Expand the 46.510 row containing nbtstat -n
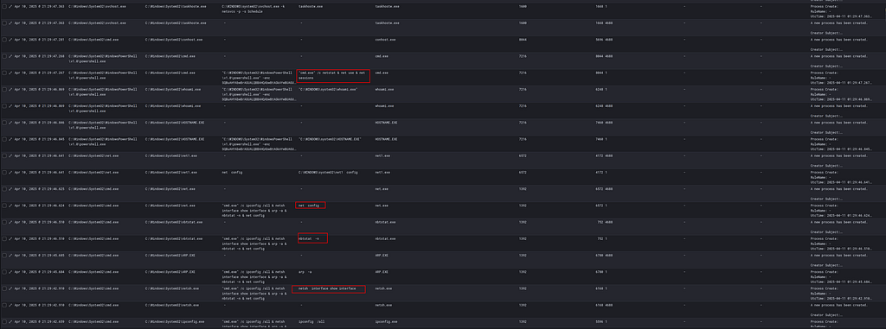886x329 pixels. tap(10, 238)
